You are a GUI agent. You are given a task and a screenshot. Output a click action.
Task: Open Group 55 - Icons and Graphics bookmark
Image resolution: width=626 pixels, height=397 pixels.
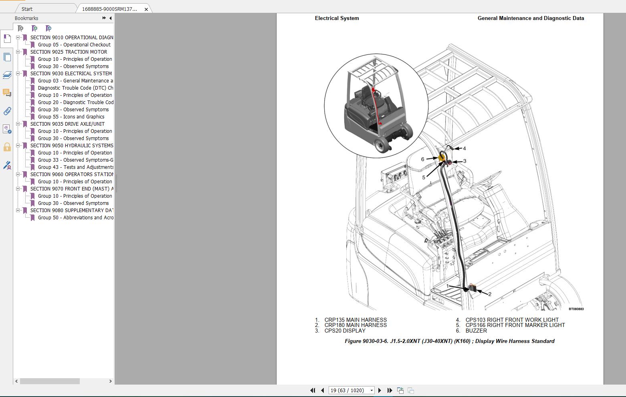(71, 117)
